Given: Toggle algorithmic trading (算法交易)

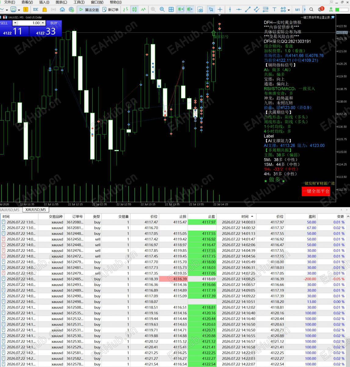Looking at the screenshot, I should tap(89, 9).
